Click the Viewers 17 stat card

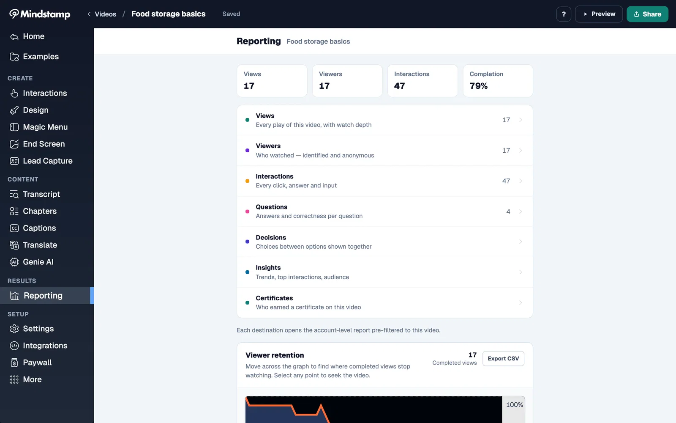click(x=347, y=81)
